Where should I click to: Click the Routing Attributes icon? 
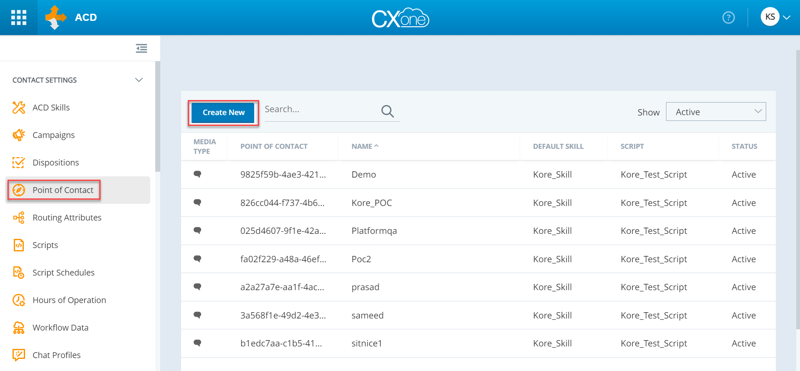[19, 218]
